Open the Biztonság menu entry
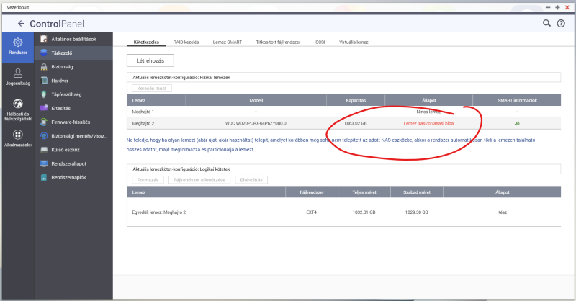 pyautogui.click(x=73, y=66)
